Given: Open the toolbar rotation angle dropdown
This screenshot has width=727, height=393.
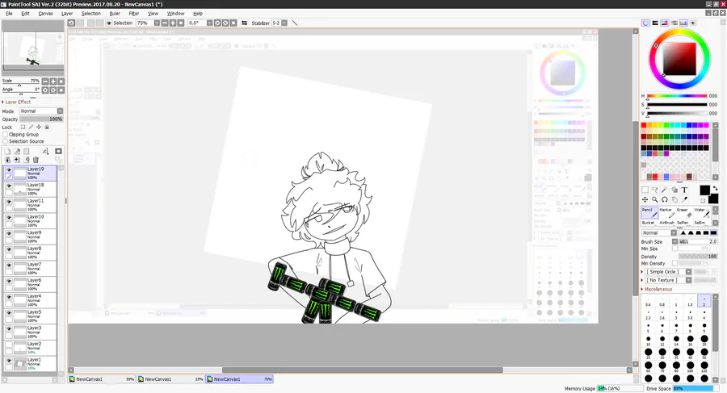Looking at the screenshot, I should tap(209, 23).
